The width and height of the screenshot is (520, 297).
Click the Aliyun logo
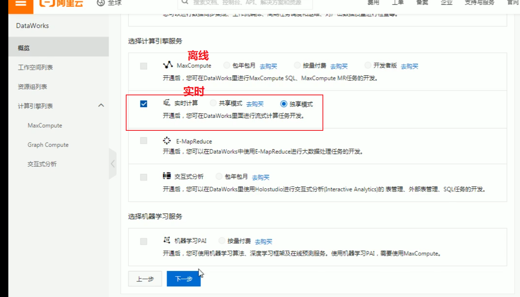[61, 3]
